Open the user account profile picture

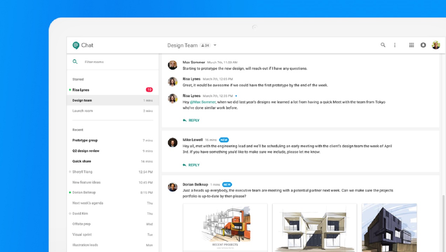pos(436,45)
